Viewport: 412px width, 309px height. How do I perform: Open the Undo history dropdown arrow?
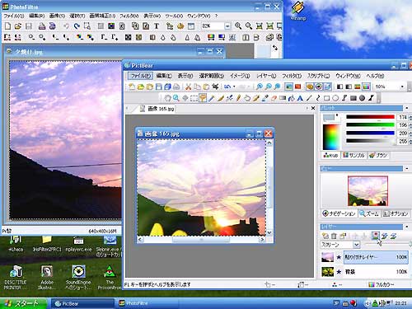pos(234,87)
